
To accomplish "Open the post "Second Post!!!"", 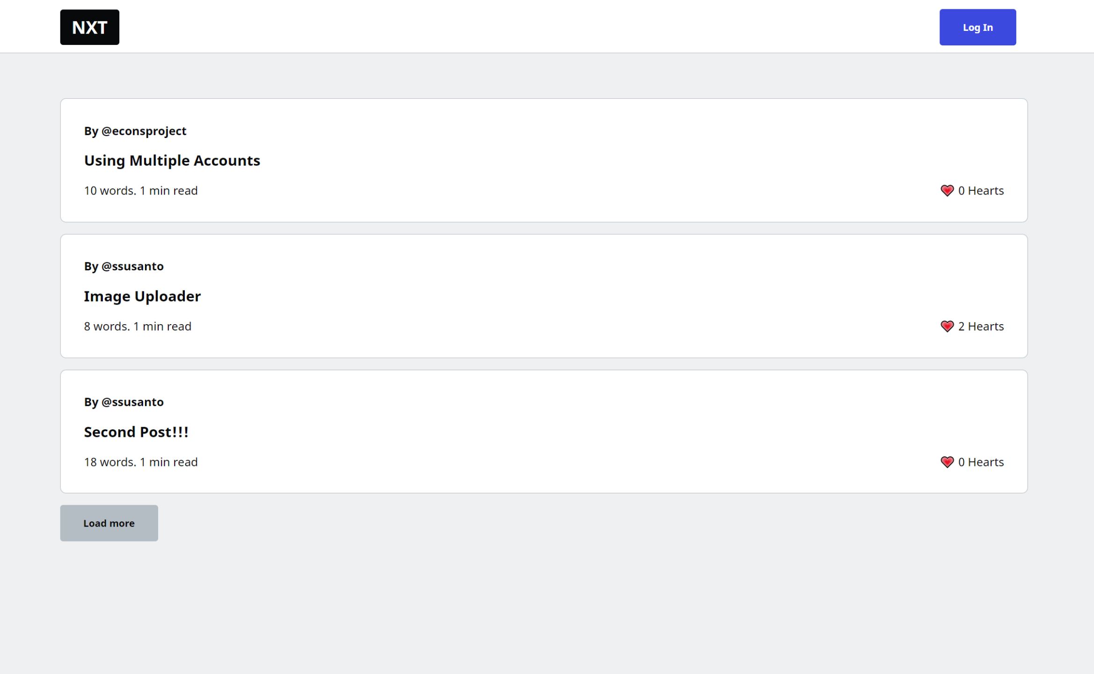I will pos(136,432).
